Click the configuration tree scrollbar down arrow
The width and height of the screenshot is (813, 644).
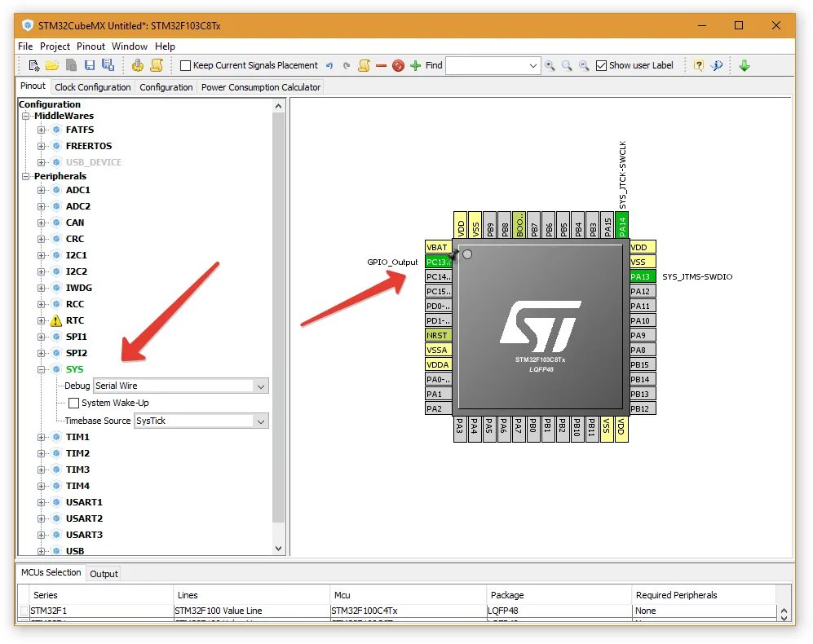(x=278, y=549)
